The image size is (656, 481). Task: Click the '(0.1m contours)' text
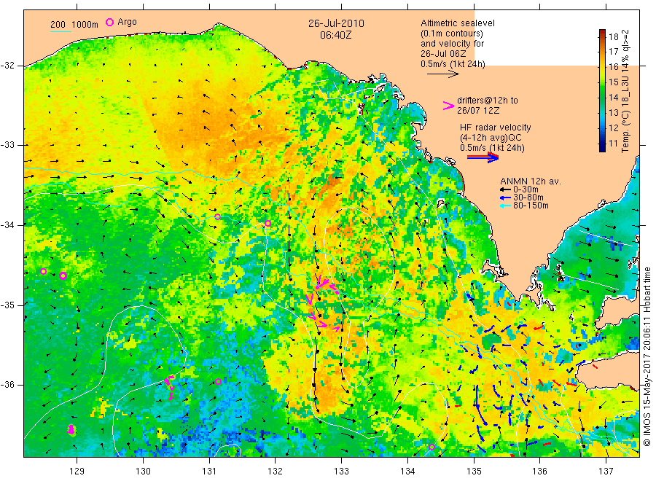452,34
